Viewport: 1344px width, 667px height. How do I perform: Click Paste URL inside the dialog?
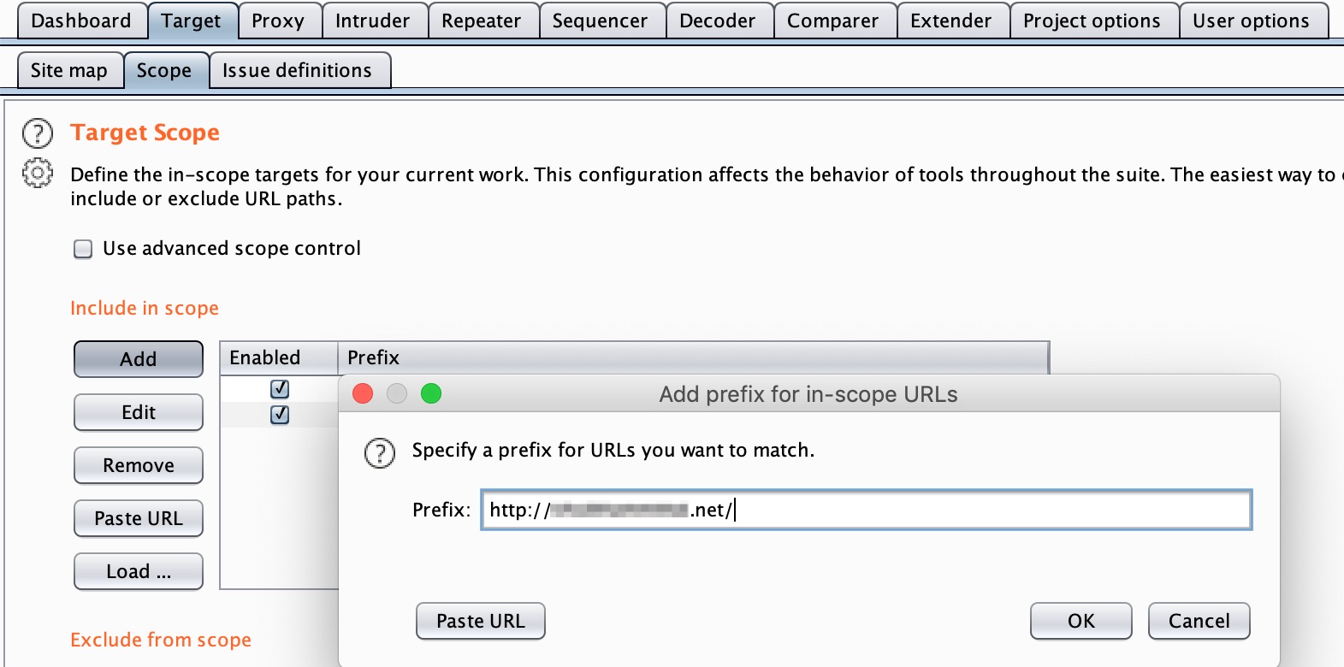tap(481, 621)
